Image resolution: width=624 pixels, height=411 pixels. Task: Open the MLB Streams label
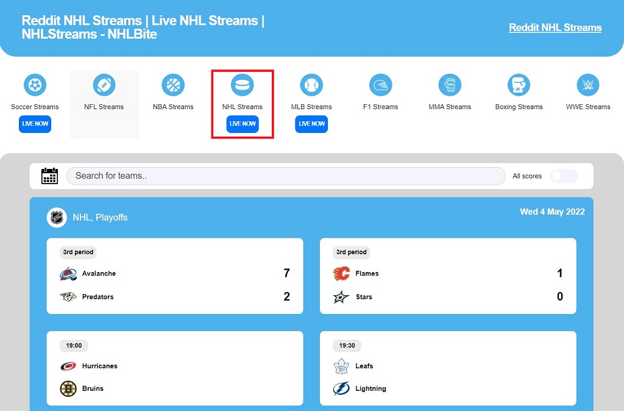[311, 107]
